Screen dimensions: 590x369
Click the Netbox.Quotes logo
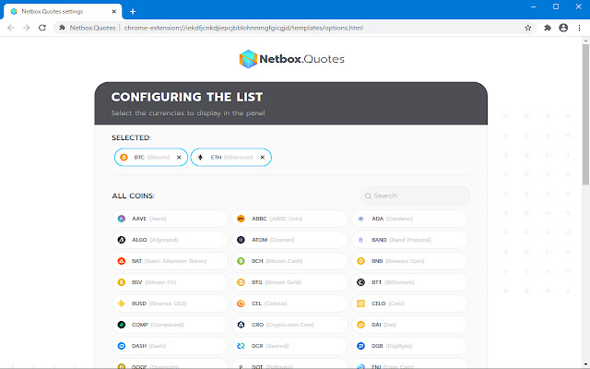pos(291,59)
